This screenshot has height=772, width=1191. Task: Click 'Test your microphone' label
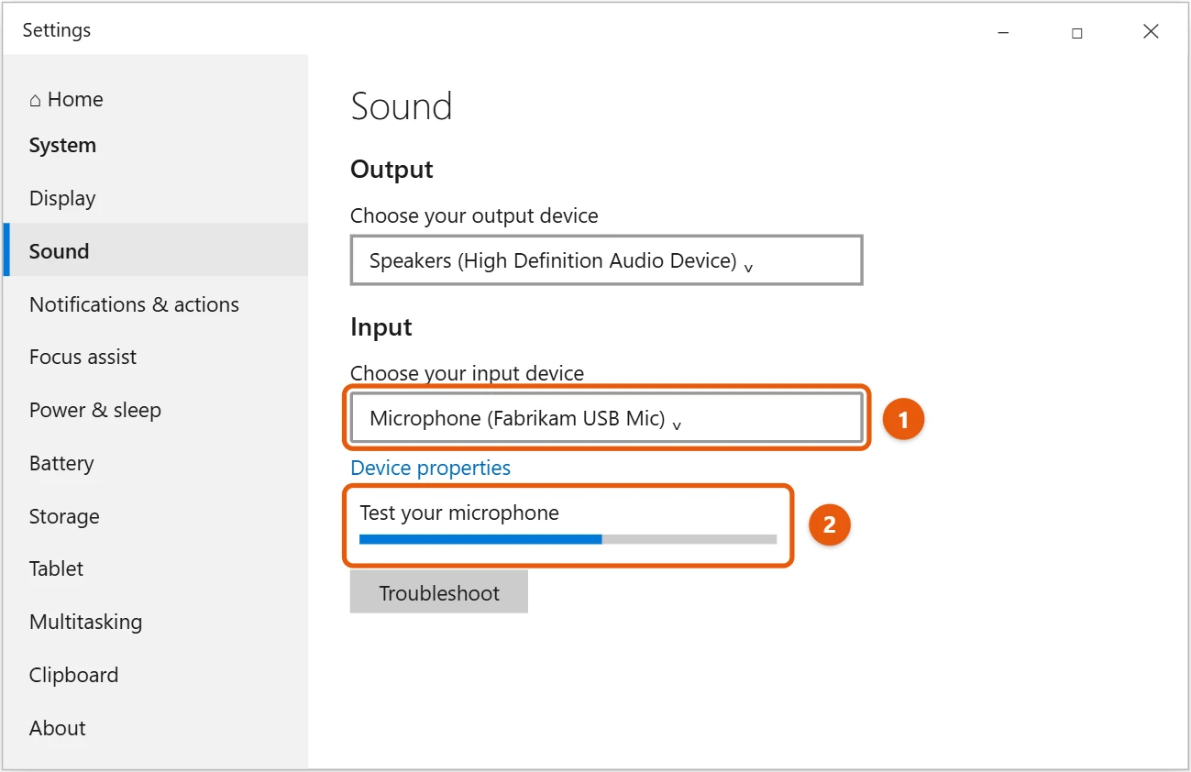pyautogui.click(x=459, y=513)
